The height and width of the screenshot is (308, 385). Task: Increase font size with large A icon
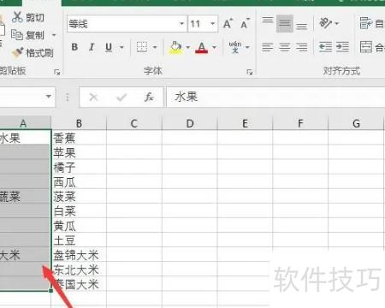click(228, 23)
